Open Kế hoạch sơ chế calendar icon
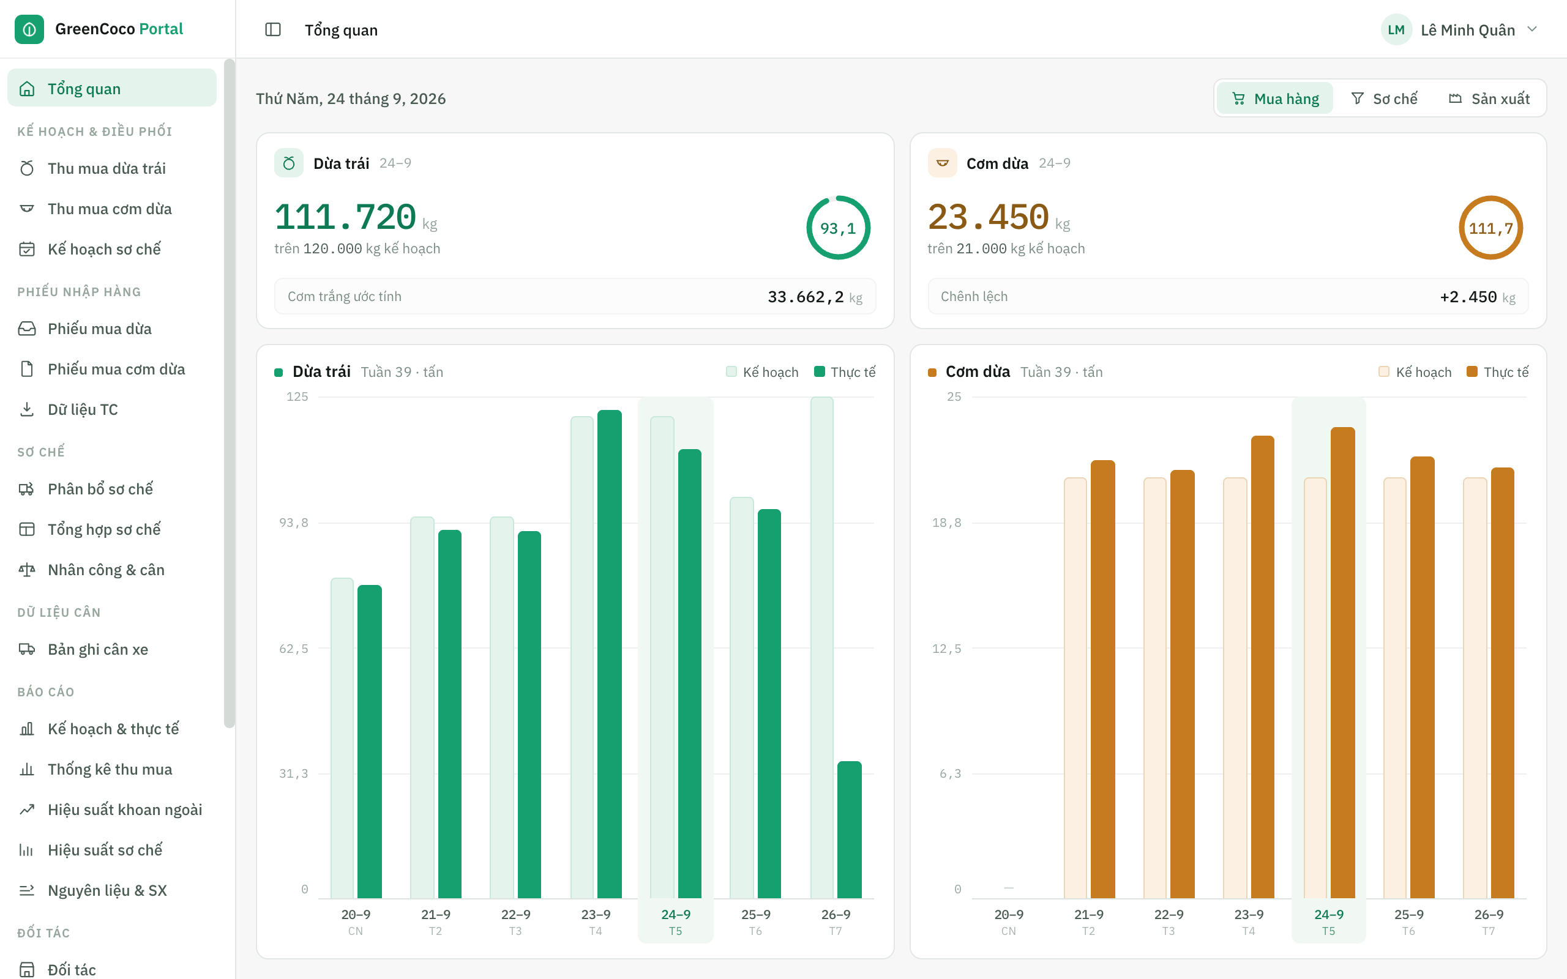Screen dimensions: 1567x979 click(x=26, y=249)
